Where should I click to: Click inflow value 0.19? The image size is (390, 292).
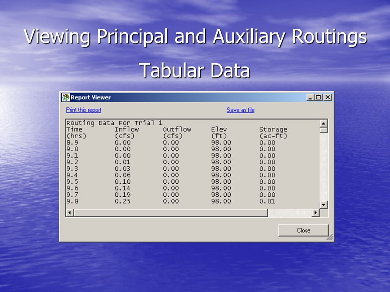tap(123, 195)
